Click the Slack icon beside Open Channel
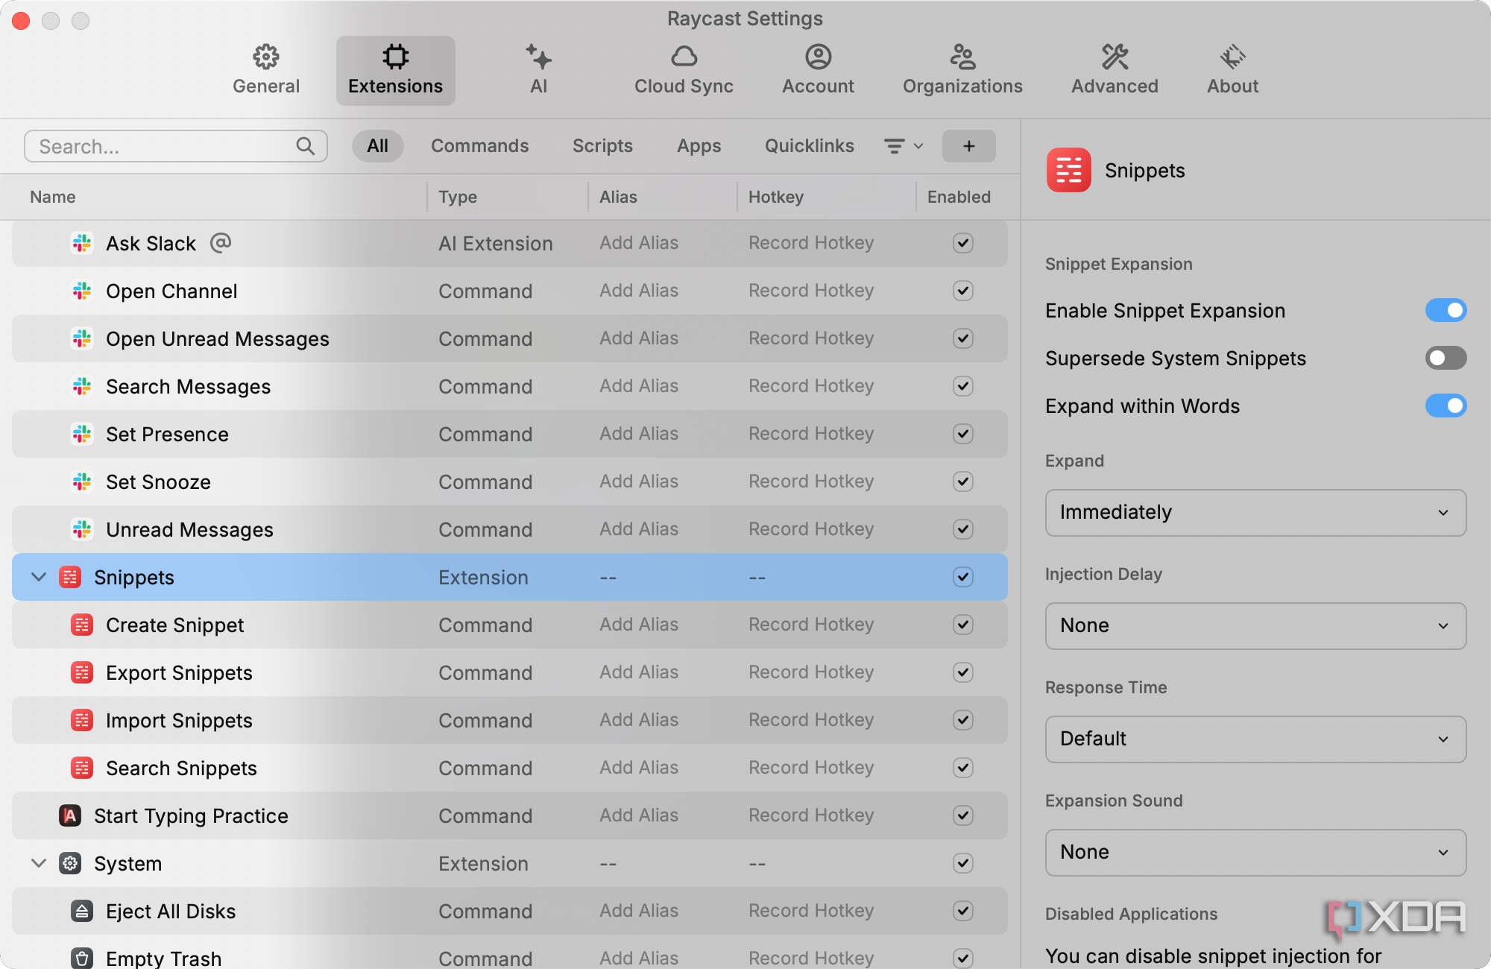The height and width of the screenshot is (969, 1491). coord(82,291)
